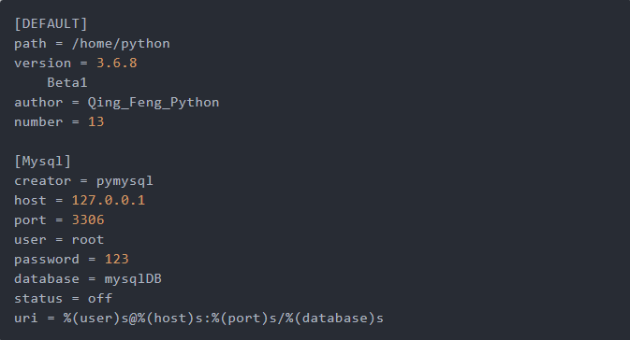
Task: Click the Beta1 continuation line
Action: point(67,82)
